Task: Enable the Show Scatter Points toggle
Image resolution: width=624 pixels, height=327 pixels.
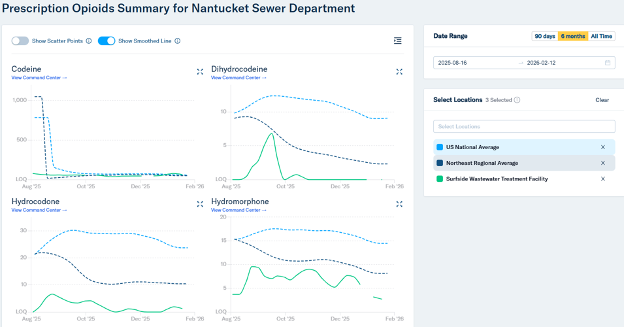Action: (20, 41)
